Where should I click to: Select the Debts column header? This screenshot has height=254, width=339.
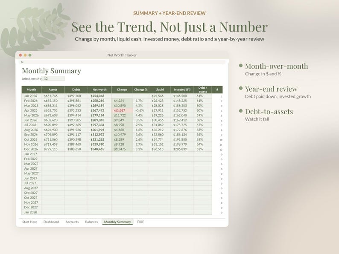[x=76, y=89]
